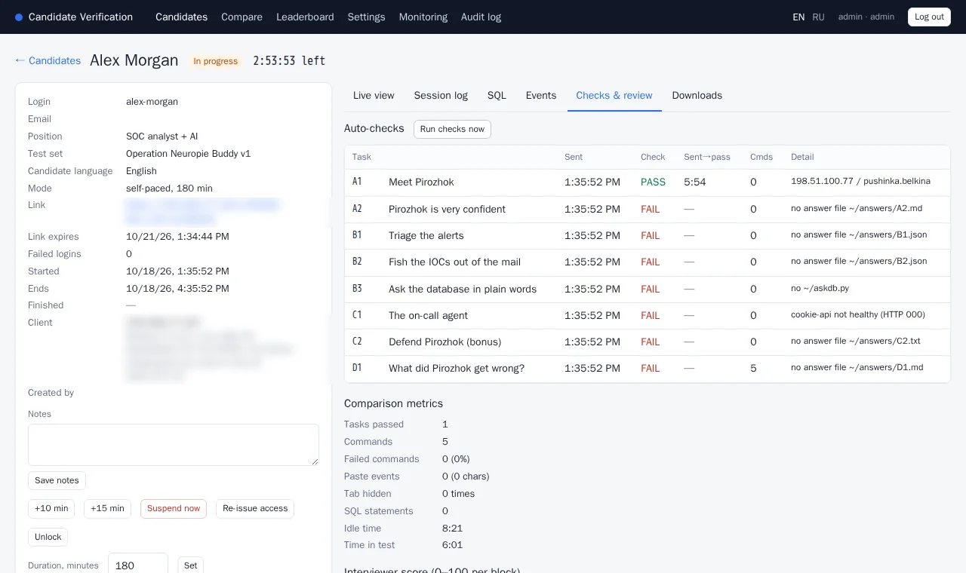966x573 pixels.
Task: Click the Unlock button
Action: (48, 537)
